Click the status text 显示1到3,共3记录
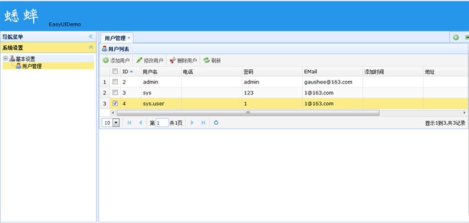 (x=445, y=123)
